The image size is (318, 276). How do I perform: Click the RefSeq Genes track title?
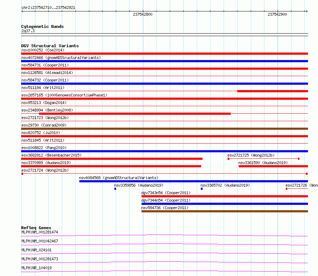coord(36,228)
